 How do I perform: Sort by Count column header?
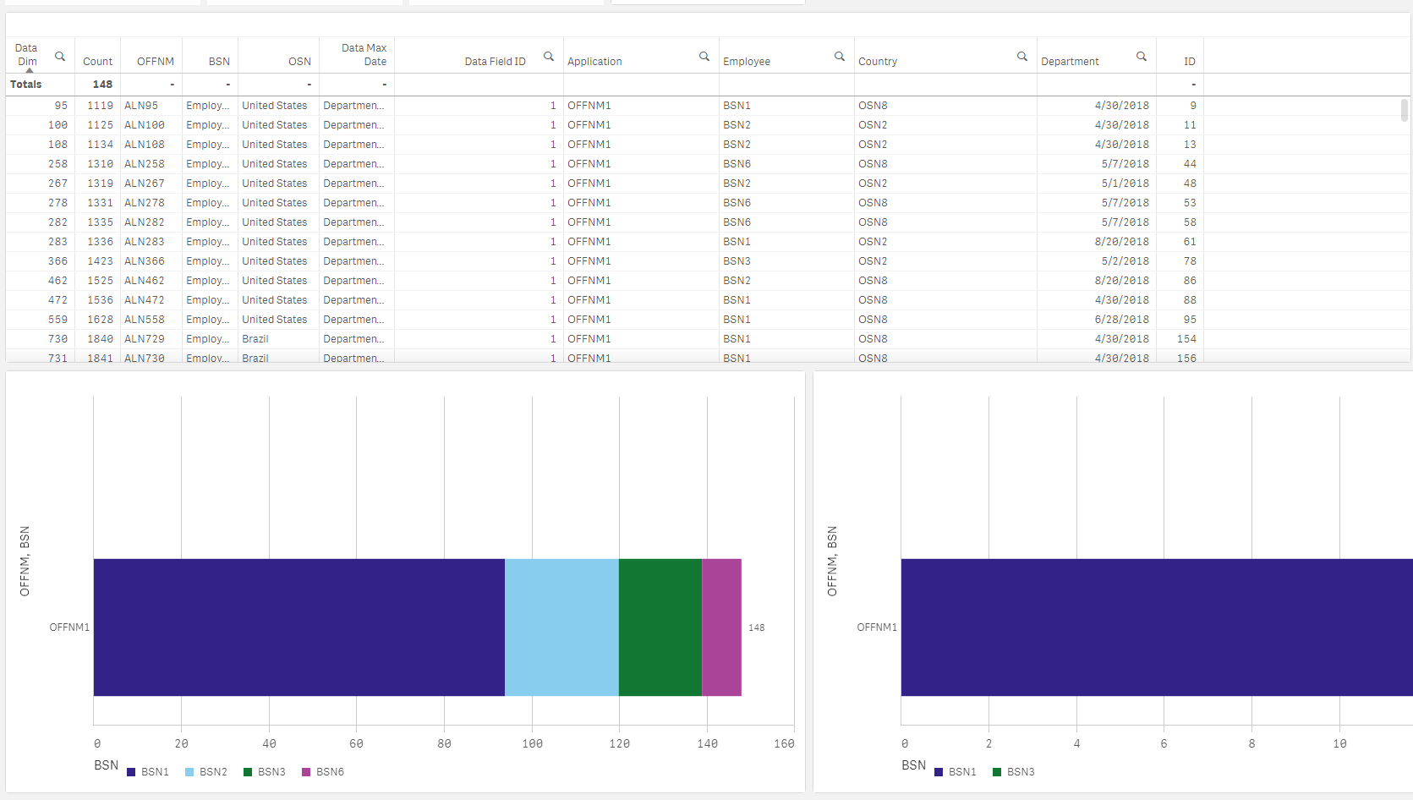click(97, 62)
